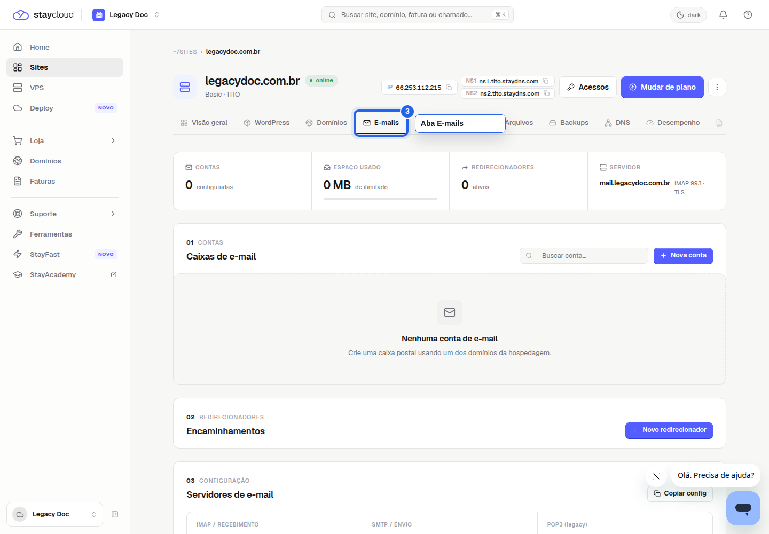Expand the Loja submenu chevron
Screen dimensions: 769x534
[113, 140]
